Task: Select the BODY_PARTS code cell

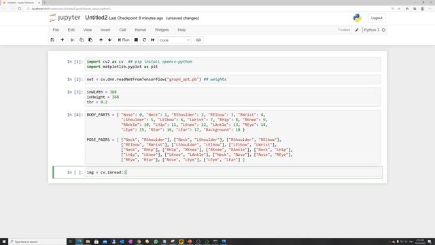Action: click(x=232, y=137)
